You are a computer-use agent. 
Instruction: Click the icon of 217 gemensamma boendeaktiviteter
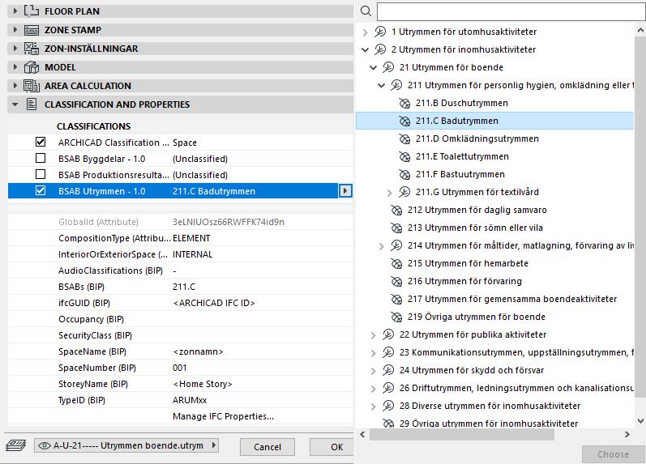click(396, 299)
